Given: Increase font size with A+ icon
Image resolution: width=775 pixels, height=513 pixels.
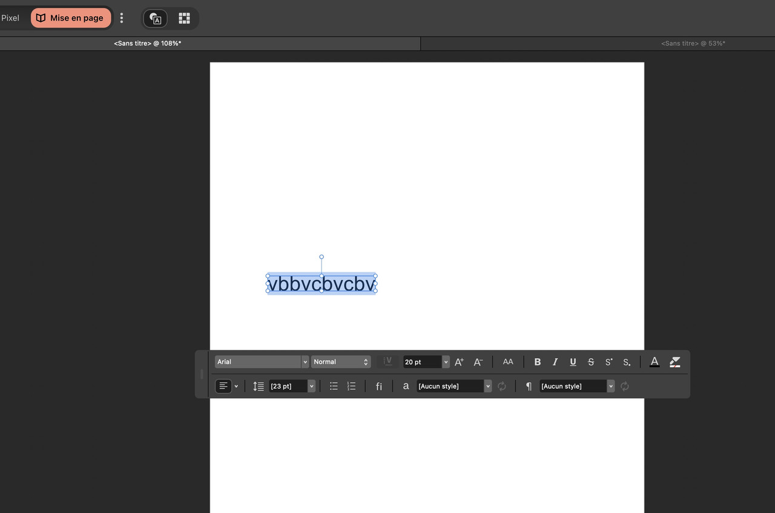Looking at the screenshot, I should [459, 362].
